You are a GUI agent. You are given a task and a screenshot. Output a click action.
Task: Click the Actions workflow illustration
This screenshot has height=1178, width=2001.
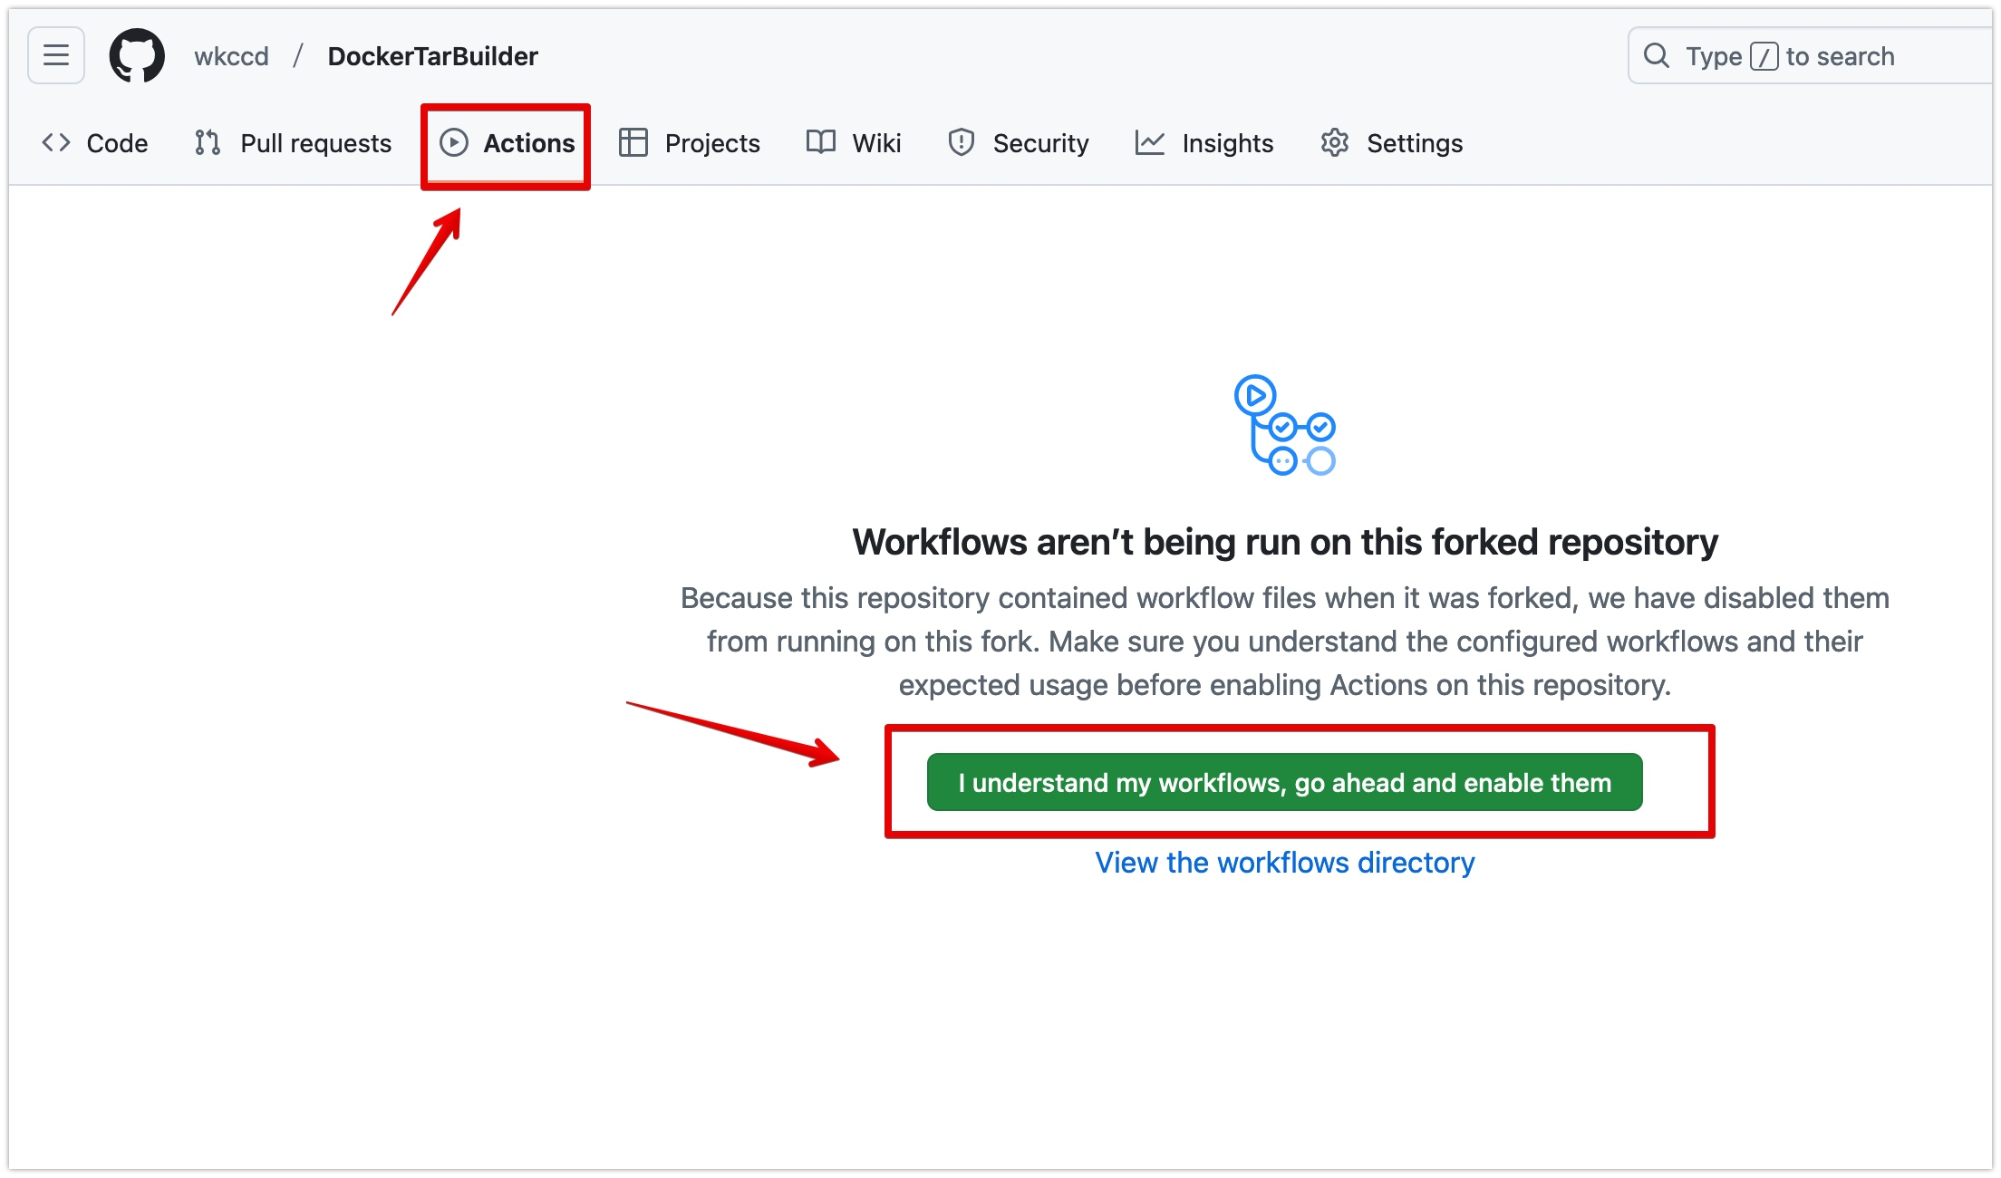point(1284,425)
